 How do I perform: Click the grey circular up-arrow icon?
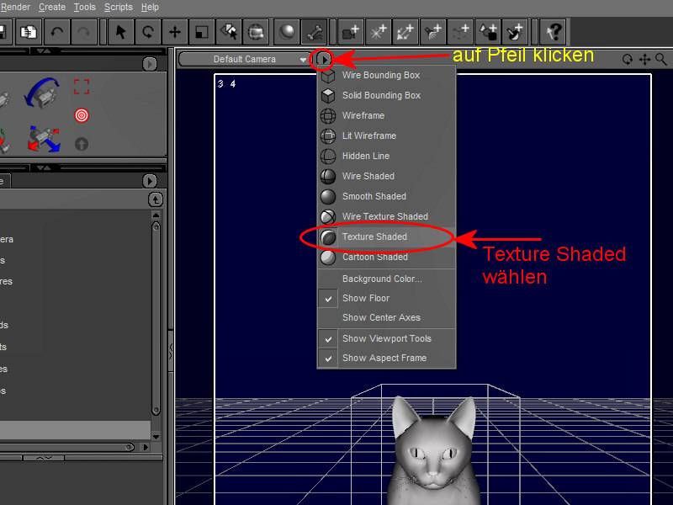[x=82, y=144]
